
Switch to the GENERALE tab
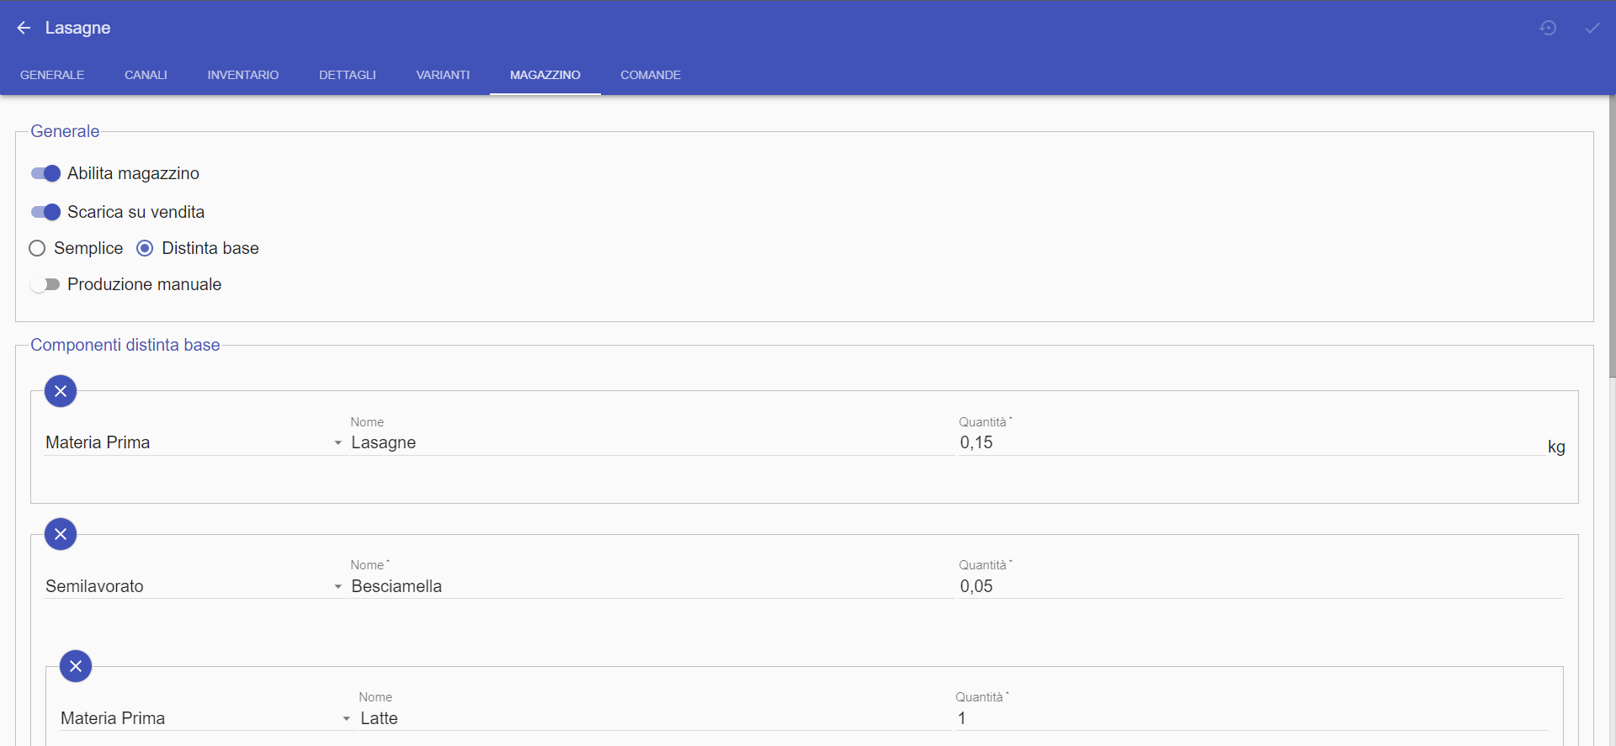coord(52,75)
